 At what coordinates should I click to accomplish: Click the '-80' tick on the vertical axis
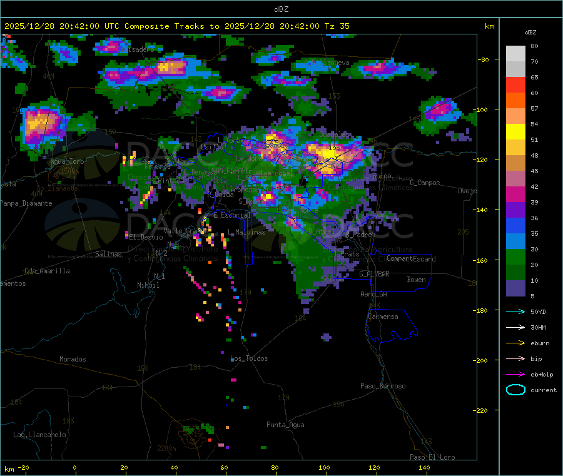484,59
